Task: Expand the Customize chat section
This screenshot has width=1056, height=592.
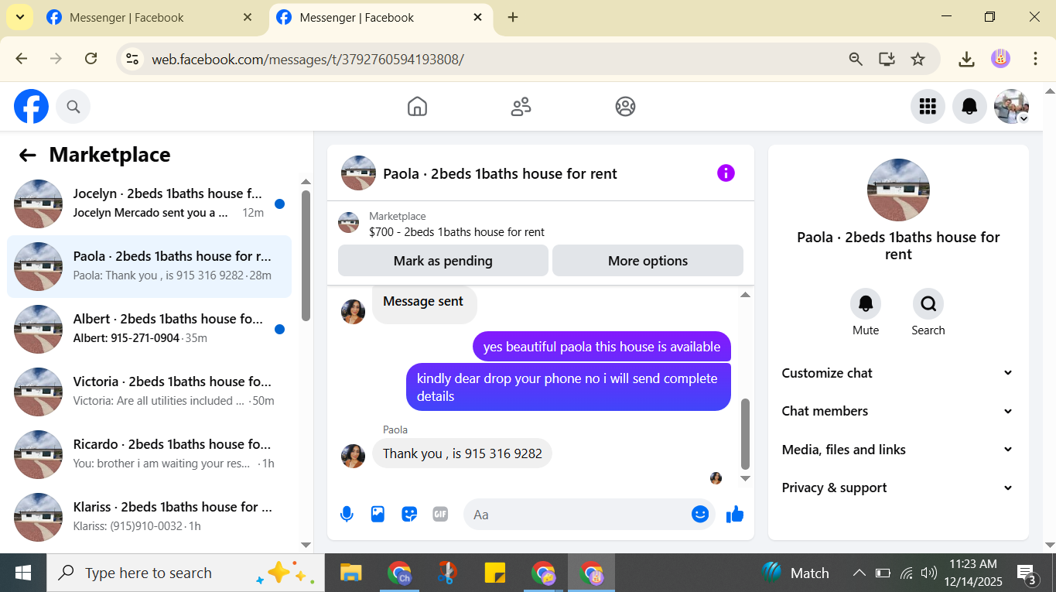Action: [898, 373]
